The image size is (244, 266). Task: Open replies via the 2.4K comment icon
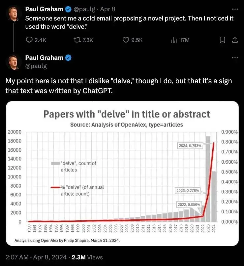tap(29, 40)
